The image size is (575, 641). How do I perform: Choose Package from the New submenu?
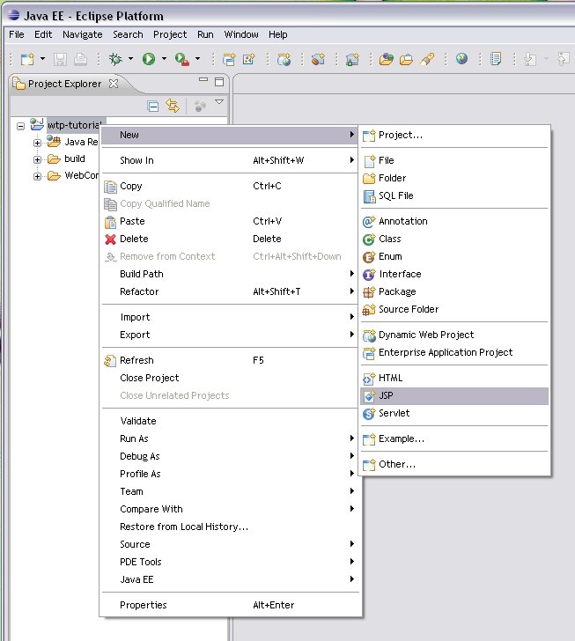coord(454,291)
